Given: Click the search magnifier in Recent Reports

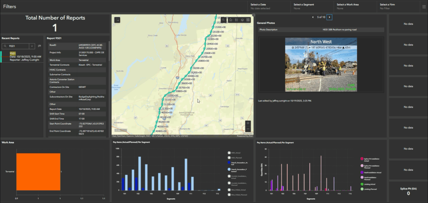Looking at the screenshot, I should 5,46.
